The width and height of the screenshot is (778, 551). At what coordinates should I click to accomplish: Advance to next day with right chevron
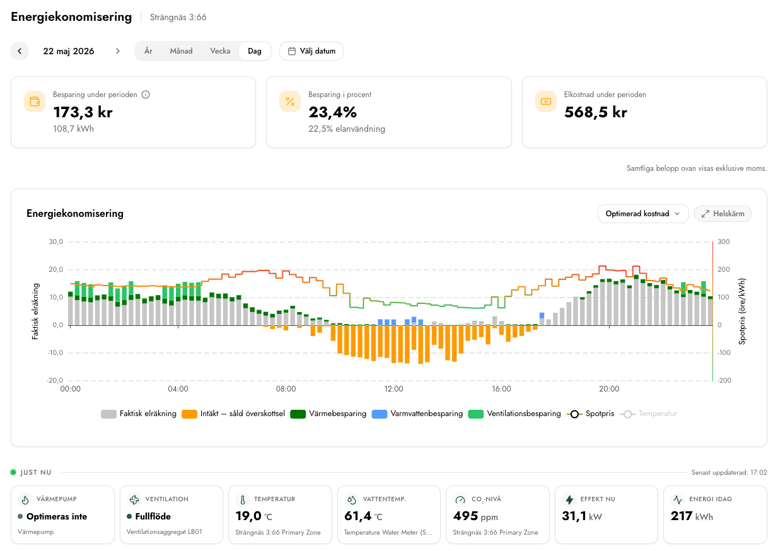pos(117,51)
